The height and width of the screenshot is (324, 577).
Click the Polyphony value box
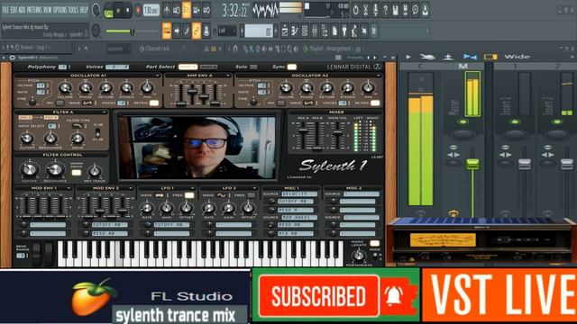point(62,67)
